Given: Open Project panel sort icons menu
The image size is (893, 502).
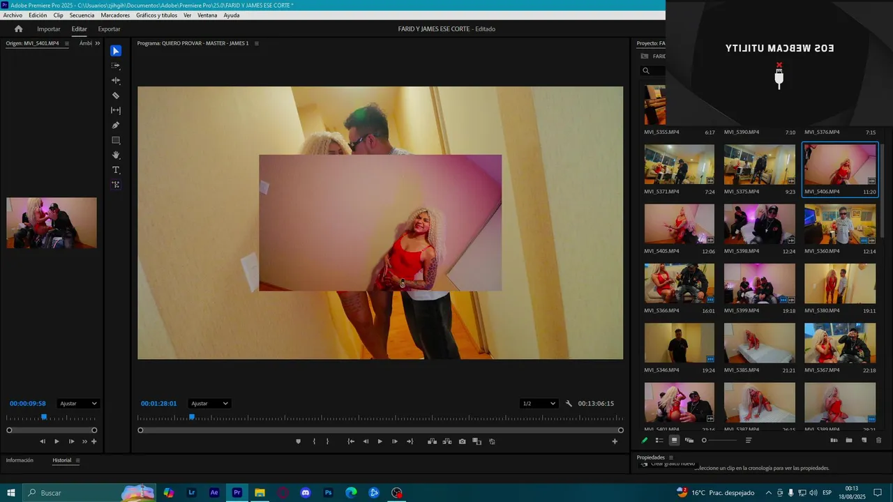Looking at the screenshot, I should point(749,441).
